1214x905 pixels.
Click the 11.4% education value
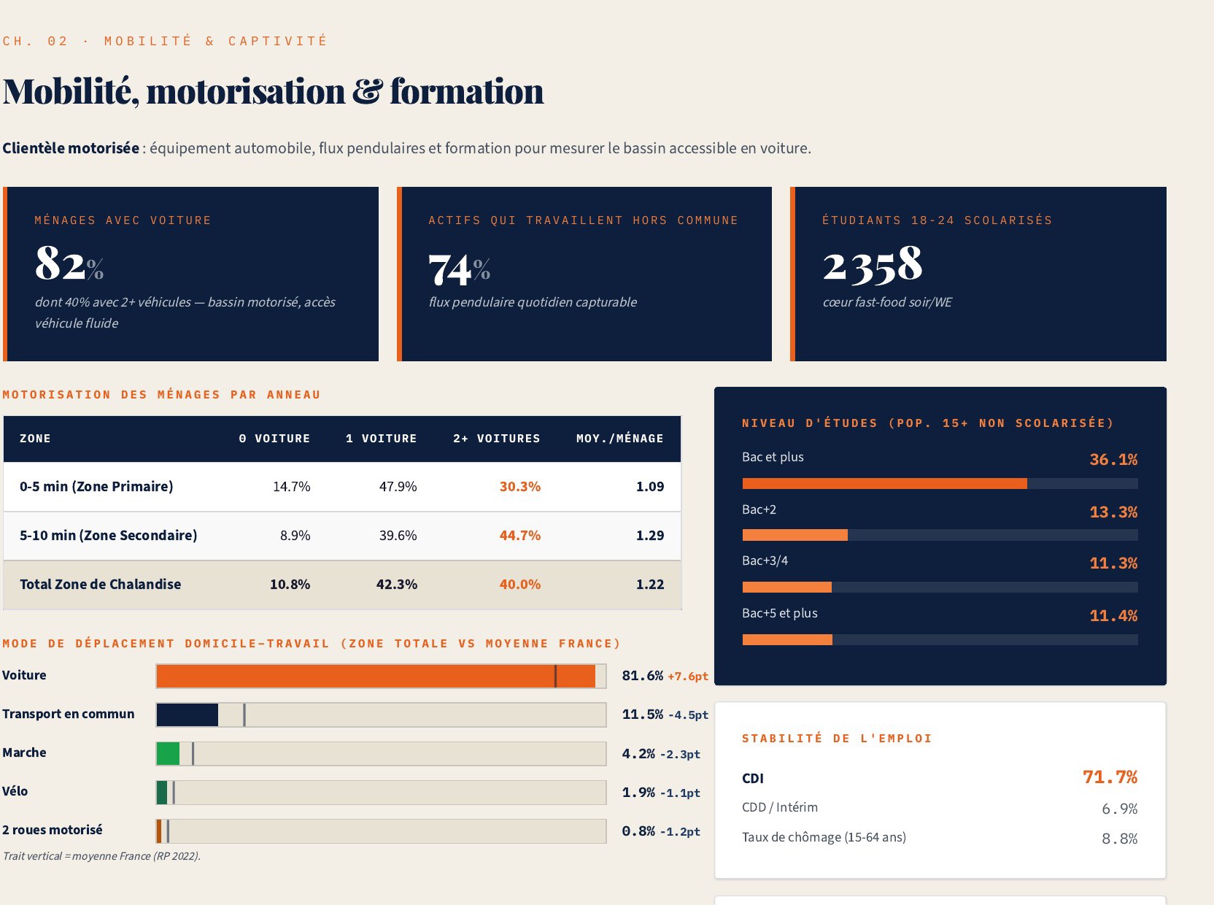(1113, 616)
